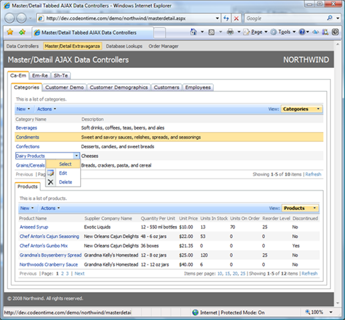The height and width of the screenshot is (320, 345).
Task: Click the RSS feeds toolbar icon
Action: click(212, 32)
